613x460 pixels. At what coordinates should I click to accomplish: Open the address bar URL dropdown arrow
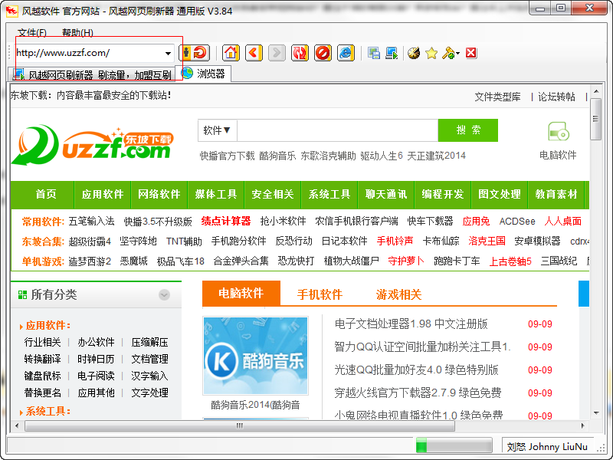pyautogui.click(x=168, y=53)
